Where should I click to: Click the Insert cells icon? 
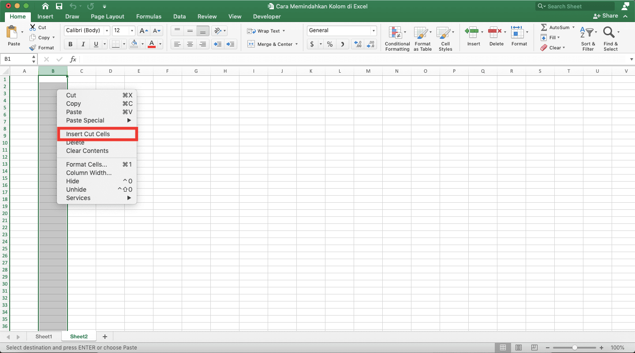pyautogui.click(x=472, y=32)
